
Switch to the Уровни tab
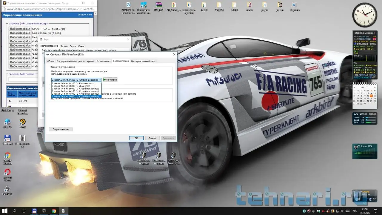coord(90,61)
